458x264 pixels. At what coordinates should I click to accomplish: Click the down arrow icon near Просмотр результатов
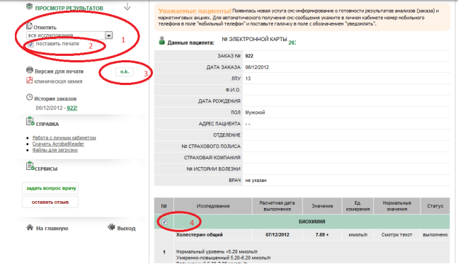point(127,6)
